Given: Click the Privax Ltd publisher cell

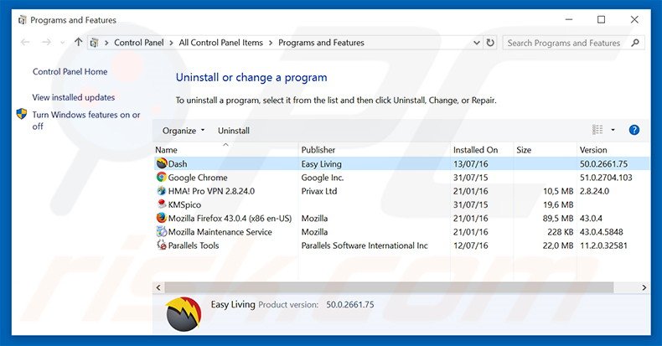Looking at the screenshot, I should pos(319,191).
